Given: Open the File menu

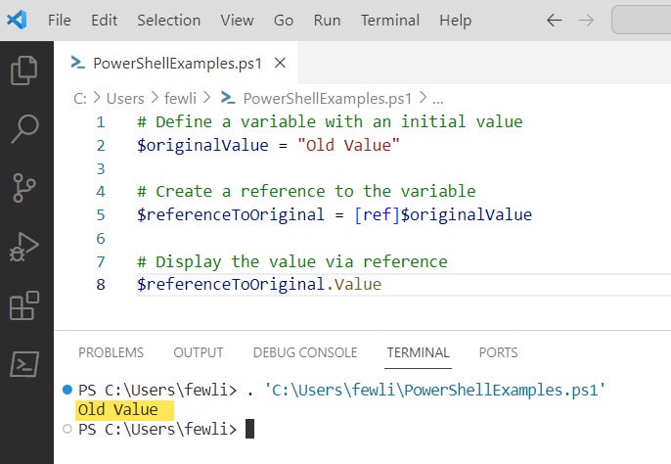Looking at the screenshot, I should pos(60,21).
